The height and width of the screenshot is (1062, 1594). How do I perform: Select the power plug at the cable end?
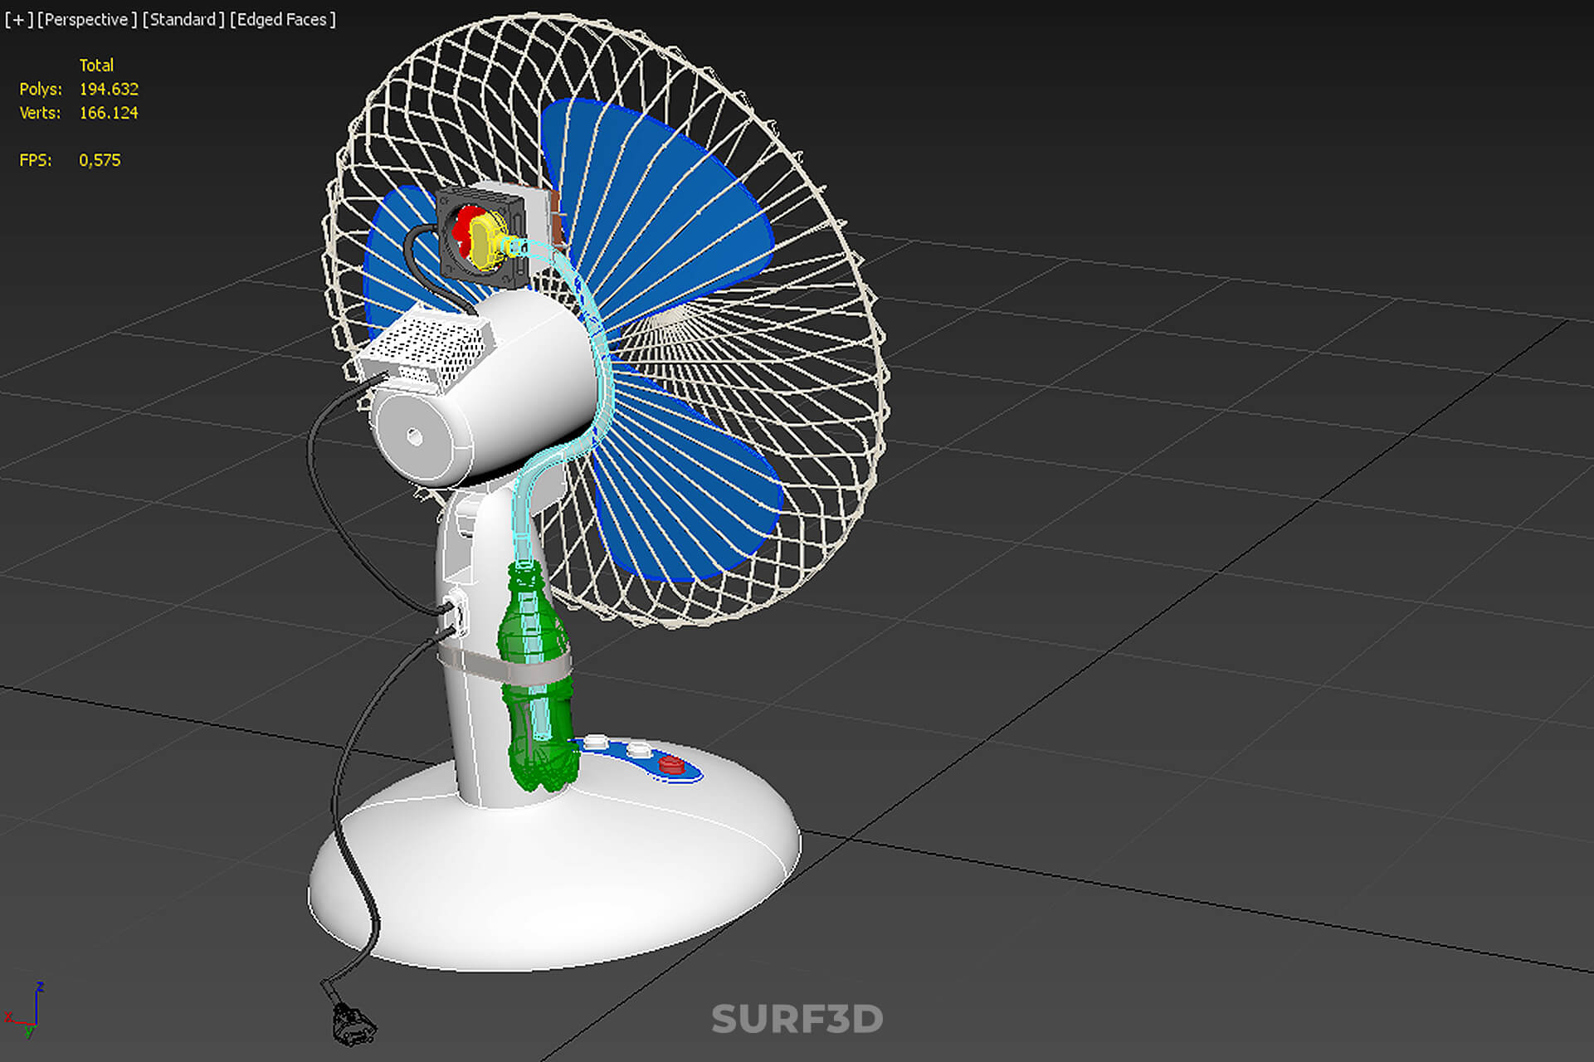click(353, 1023)
